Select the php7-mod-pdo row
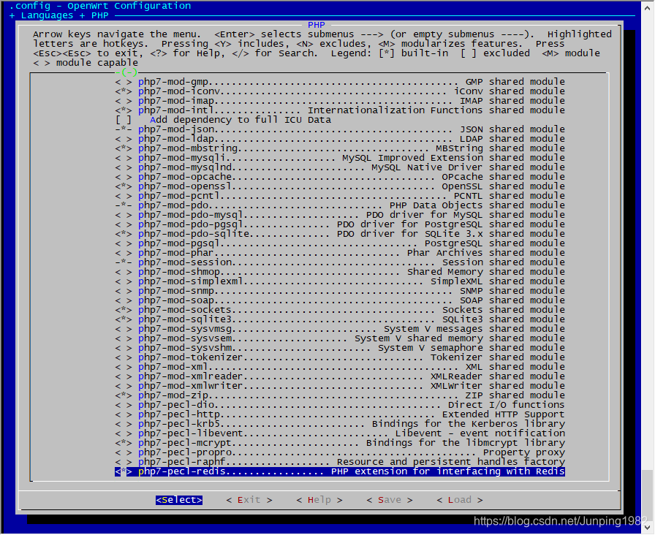The width and height of the screenshot is (655, 535). (x=340, y=205)
